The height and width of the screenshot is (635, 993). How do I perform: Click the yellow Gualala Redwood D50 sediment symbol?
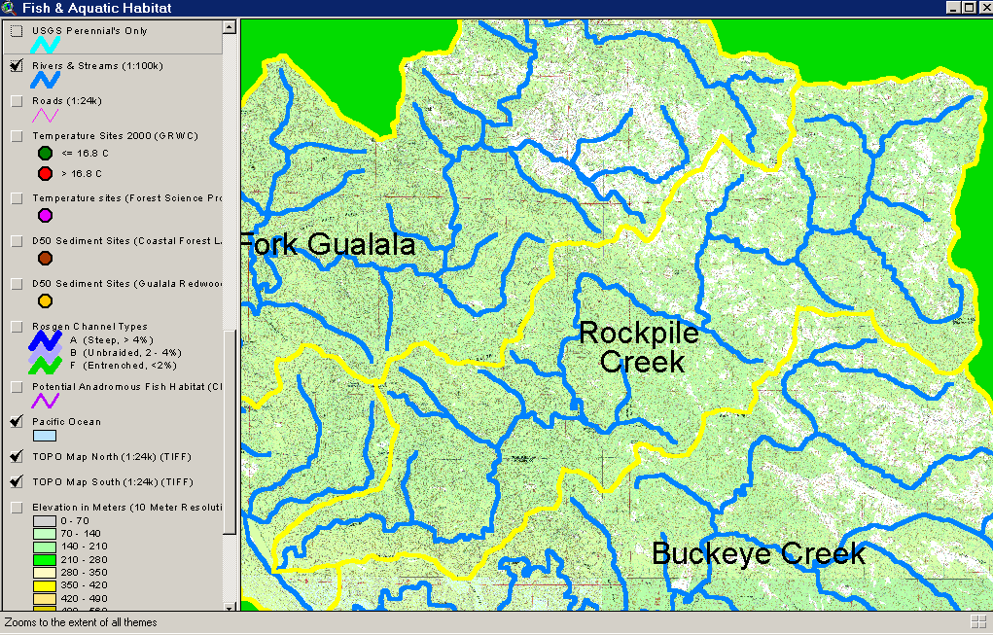(45, 300)
